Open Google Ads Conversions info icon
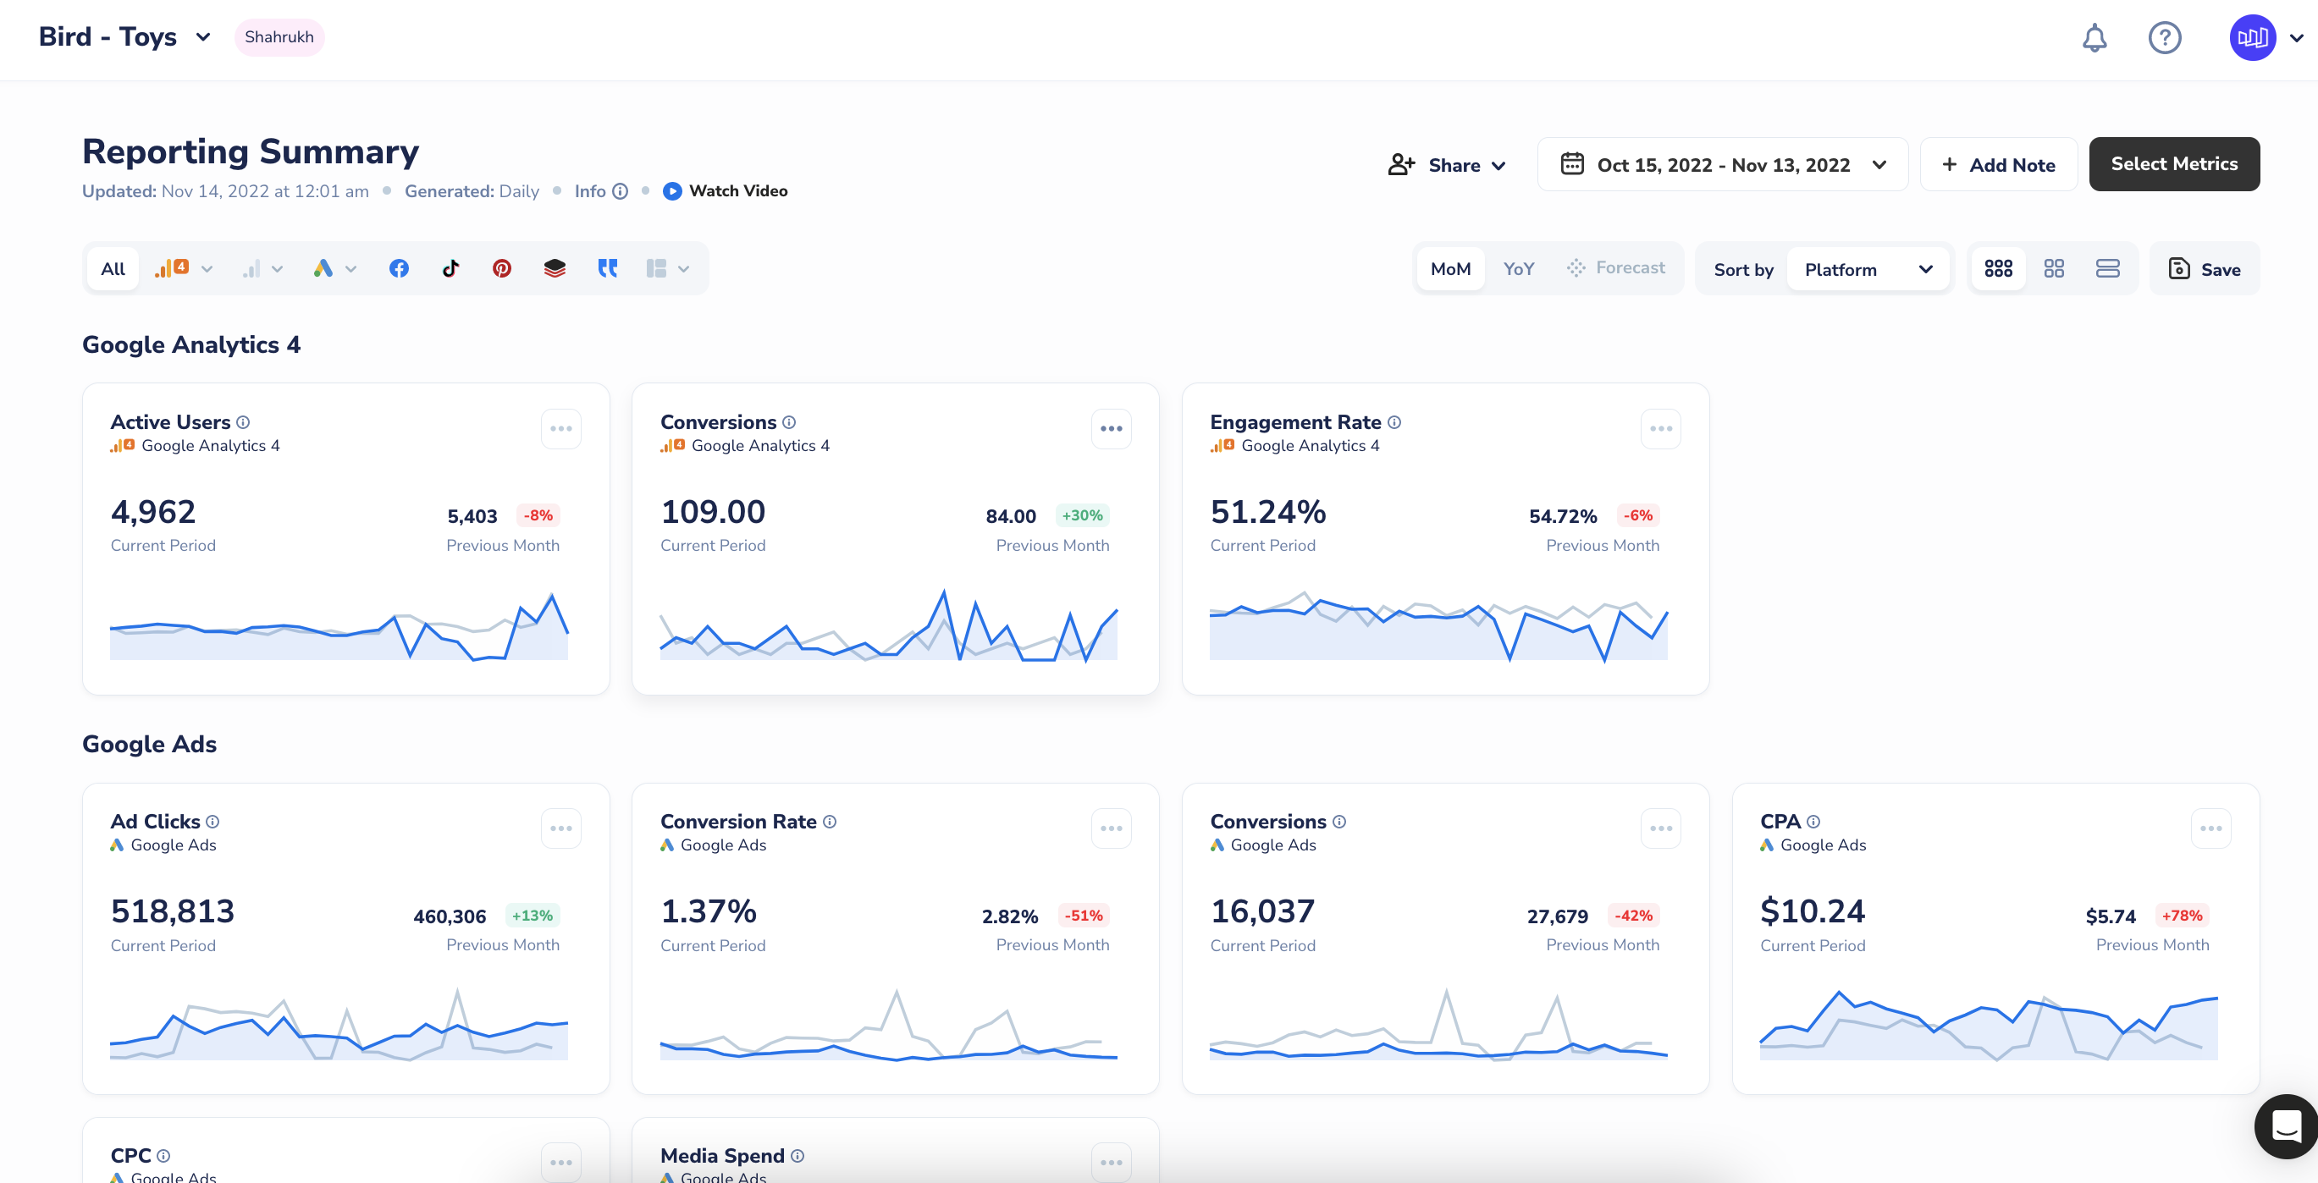Viewport: 2318px width, 1183px height. [1339, 822]
